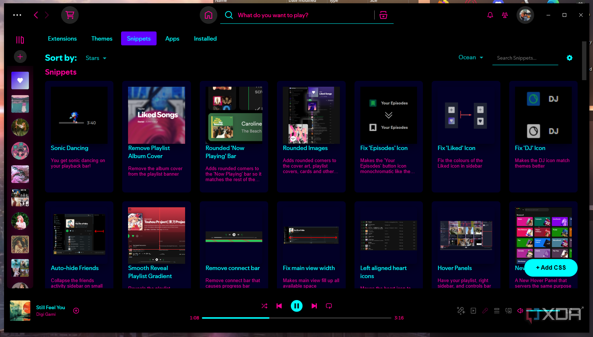This screenshot has width=593, height=337.
Task: Toggle shuffle playback
Action: (264, 306)
